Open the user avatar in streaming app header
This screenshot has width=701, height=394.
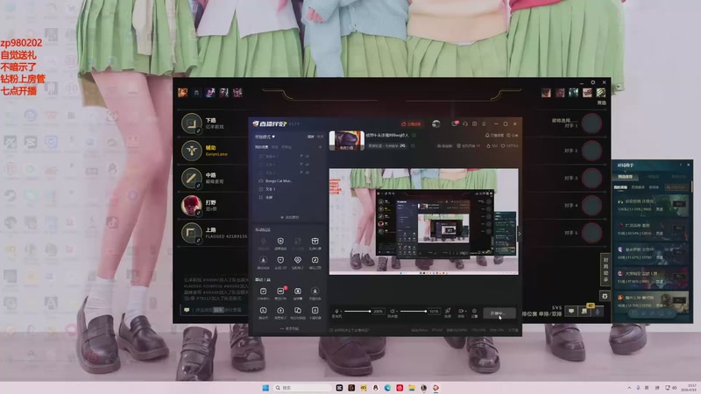pos(435,123)
